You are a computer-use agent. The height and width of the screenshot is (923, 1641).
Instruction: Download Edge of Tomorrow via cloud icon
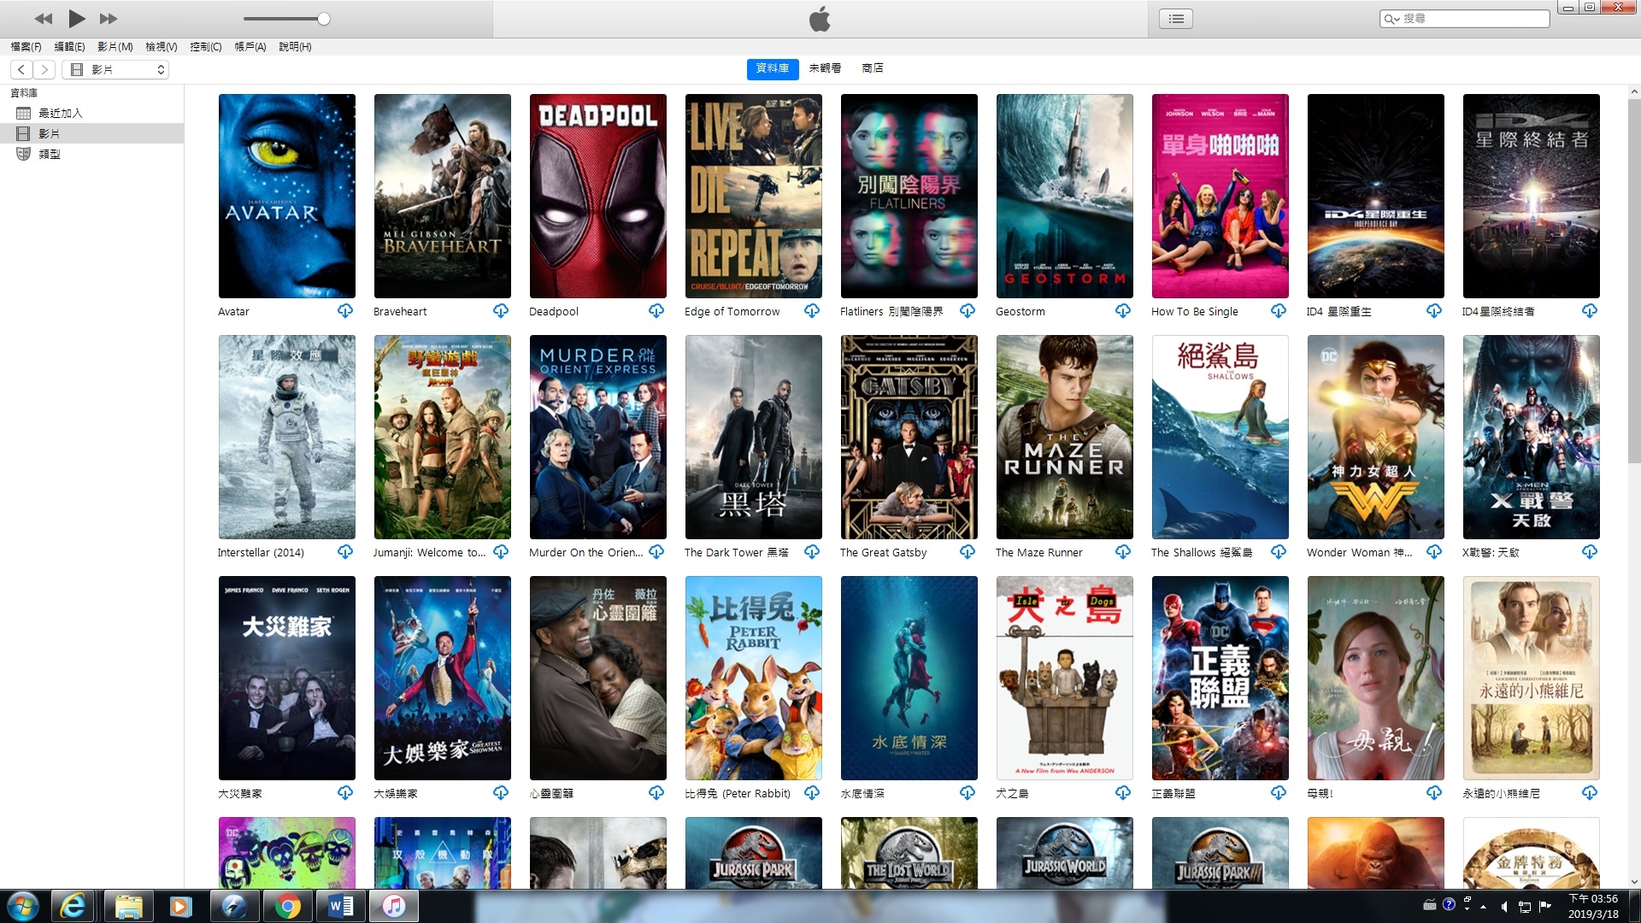coord(812,311)
